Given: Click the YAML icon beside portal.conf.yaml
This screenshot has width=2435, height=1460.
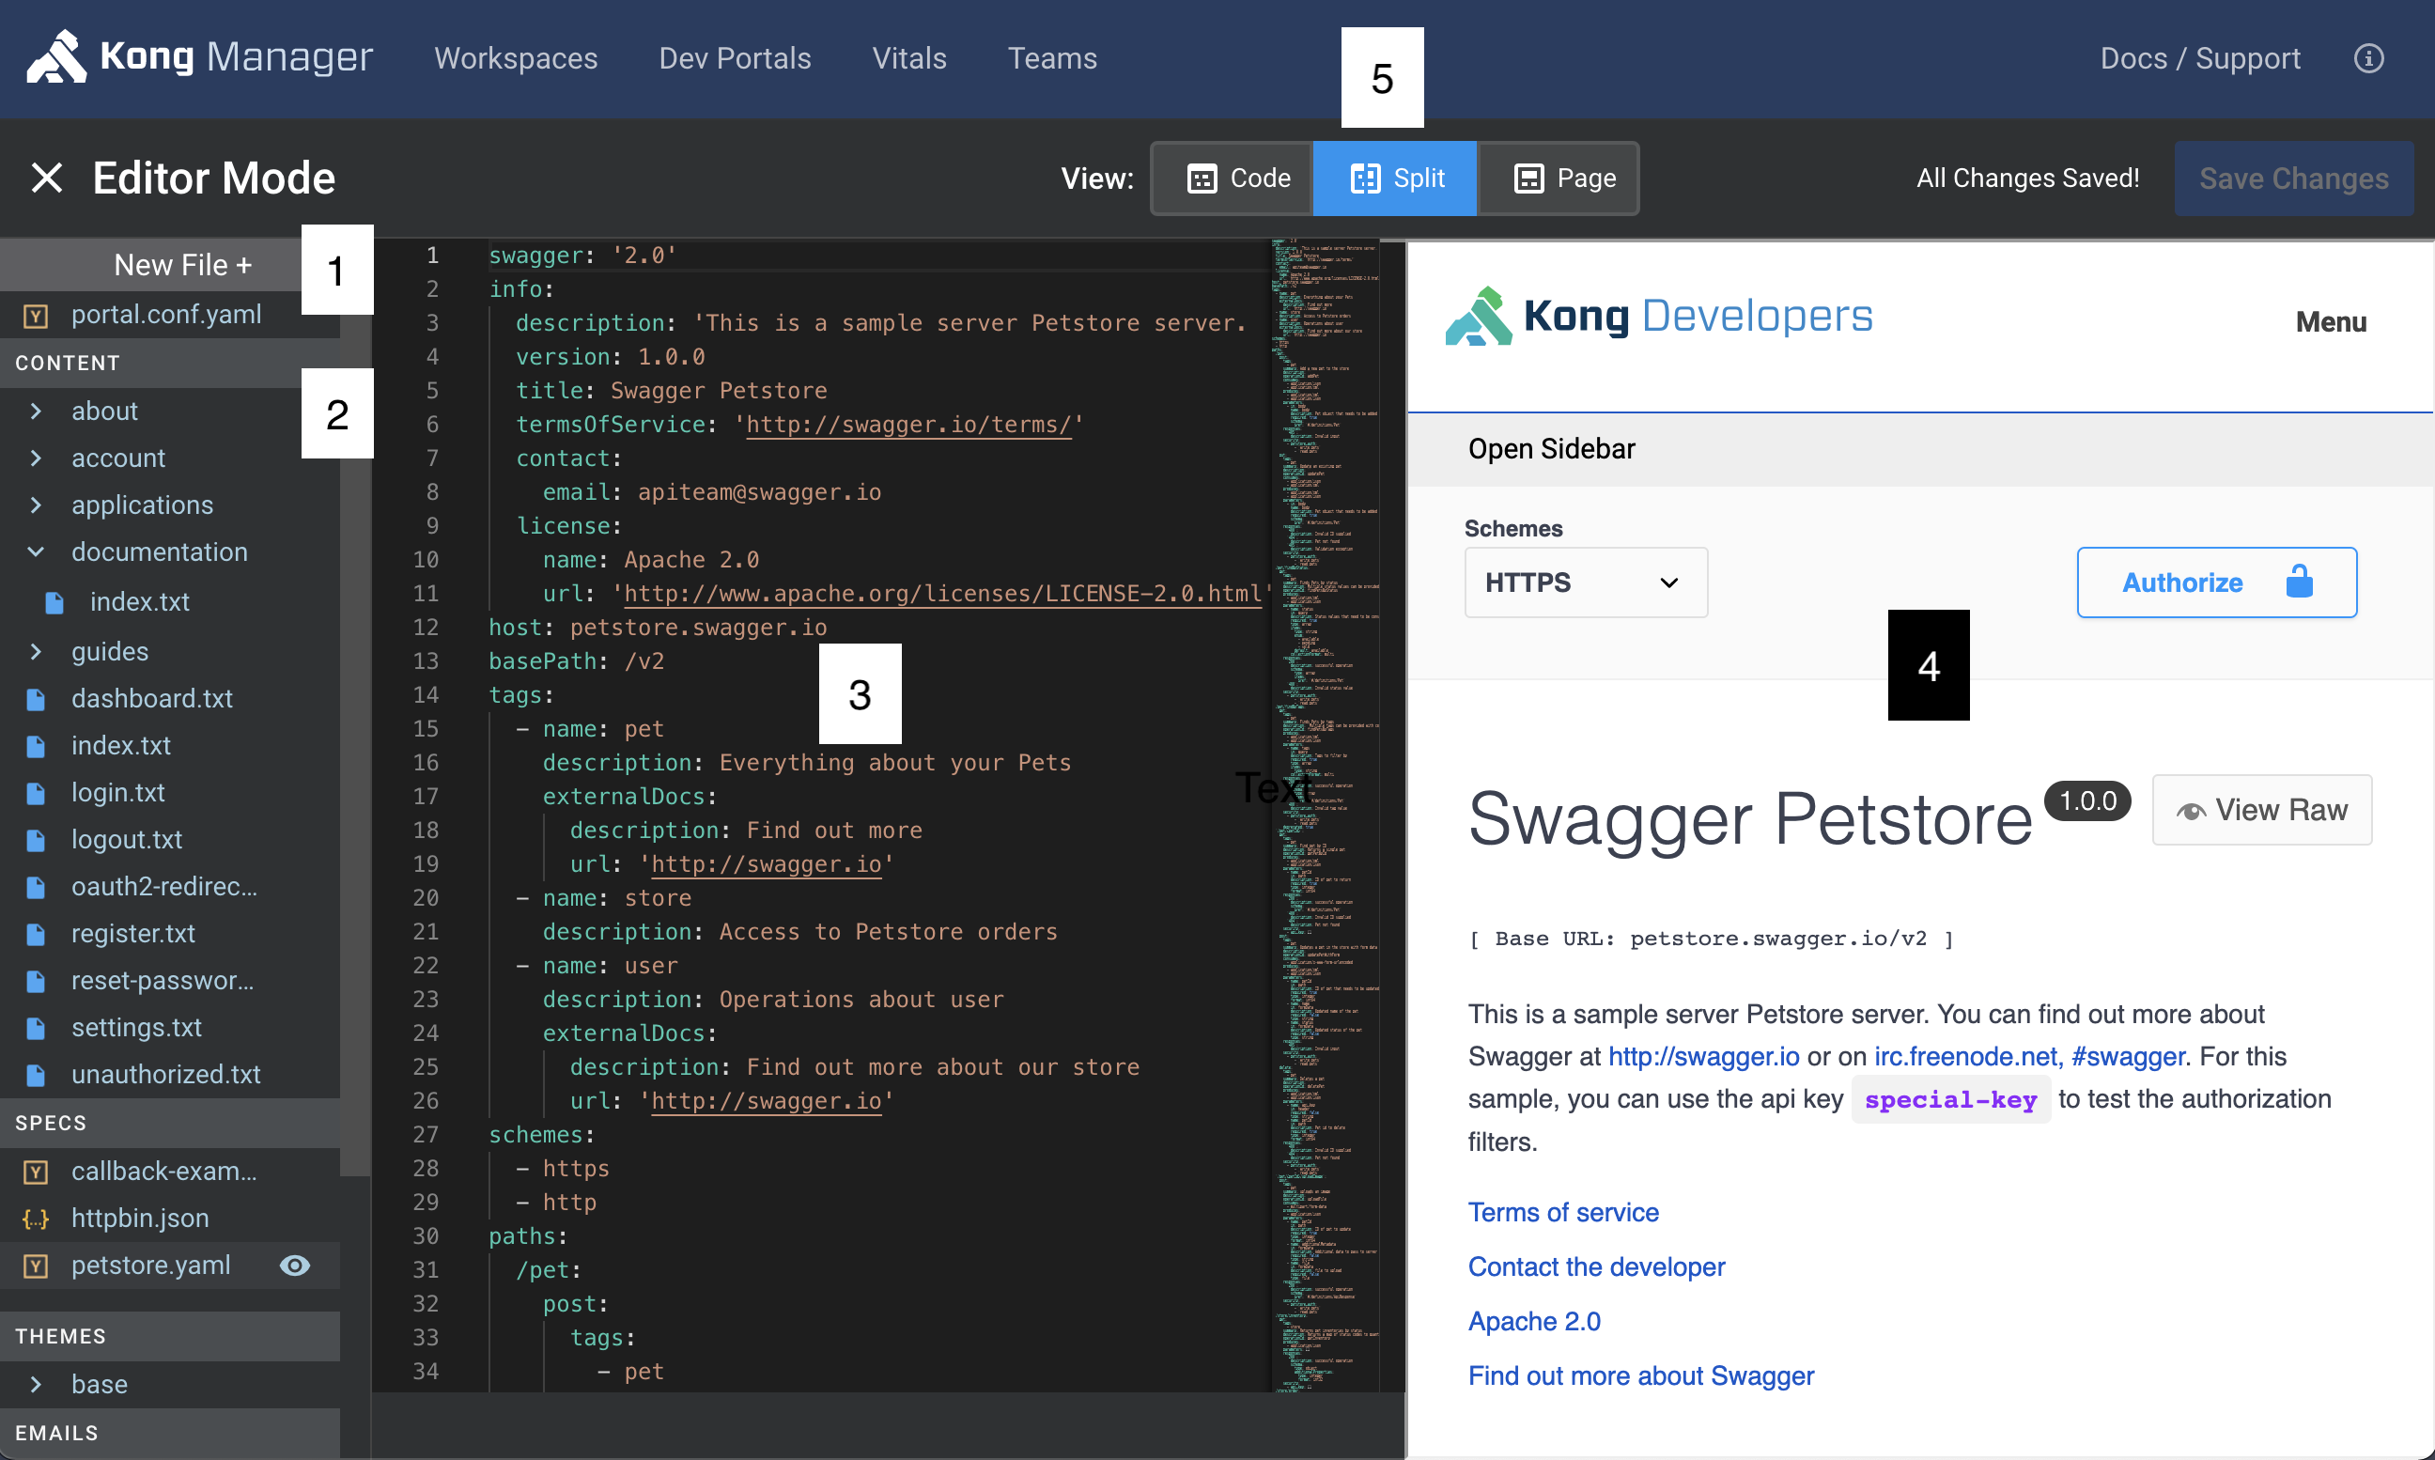Looking at the screenshot, I should coord(36,315).
